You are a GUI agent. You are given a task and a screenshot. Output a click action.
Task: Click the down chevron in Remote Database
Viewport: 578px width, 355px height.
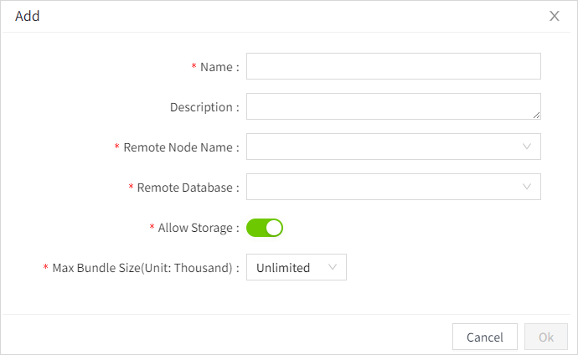pos(527,187)
